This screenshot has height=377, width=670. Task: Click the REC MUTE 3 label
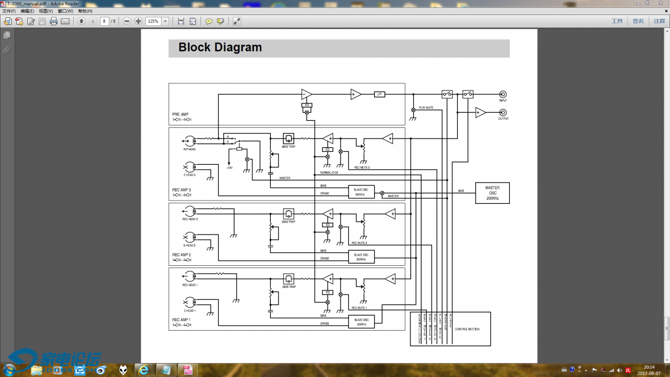362,168
